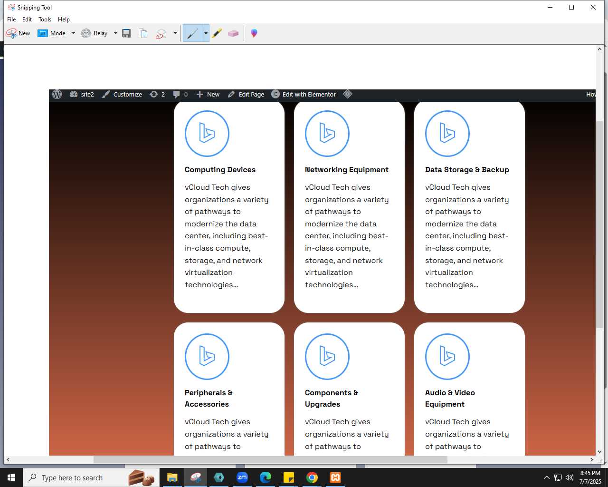Screen dimensions: 608x487
Task: Show hidden system tray icons
Action: (546, 477)
